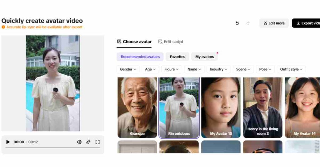Screen dimensions: 320x167
Task: Export the video
Action: pyautogui.click(x=306, y=23)
